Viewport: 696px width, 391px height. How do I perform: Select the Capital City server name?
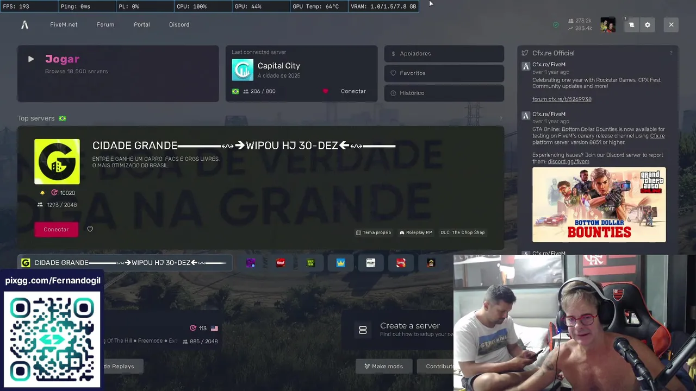click(x=278, y=66)
